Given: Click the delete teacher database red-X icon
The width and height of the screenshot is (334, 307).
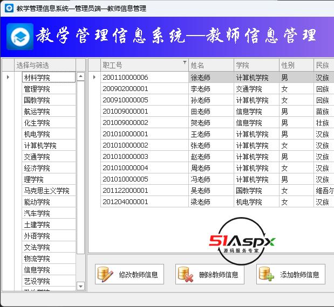Looking at the screenshot, I should pos(186,275).
